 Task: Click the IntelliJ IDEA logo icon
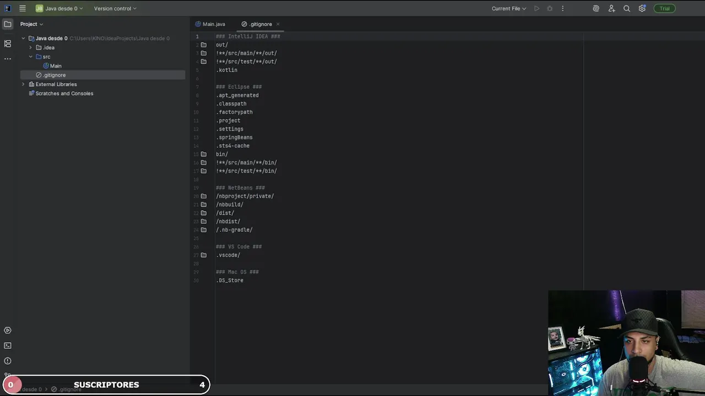(7, 8)
